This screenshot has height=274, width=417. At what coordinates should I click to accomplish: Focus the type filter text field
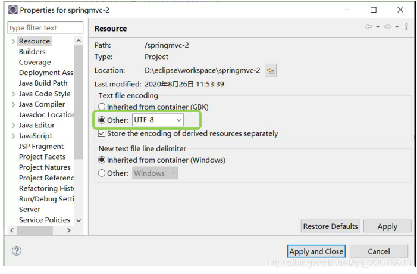pos(45,27)
